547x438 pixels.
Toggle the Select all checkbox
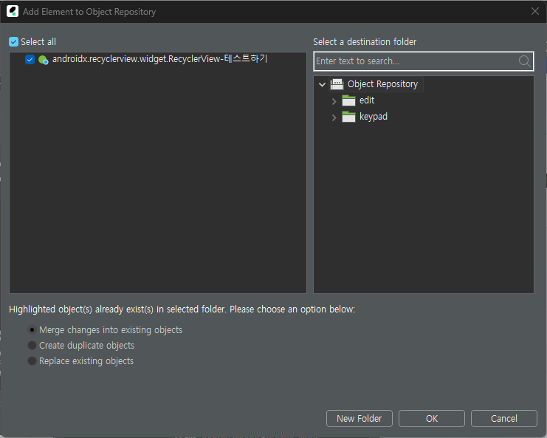coord(13,42)
